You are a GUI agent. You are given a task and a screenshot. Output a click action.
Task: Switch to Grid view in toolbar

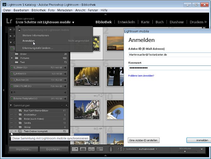point(75,149)
